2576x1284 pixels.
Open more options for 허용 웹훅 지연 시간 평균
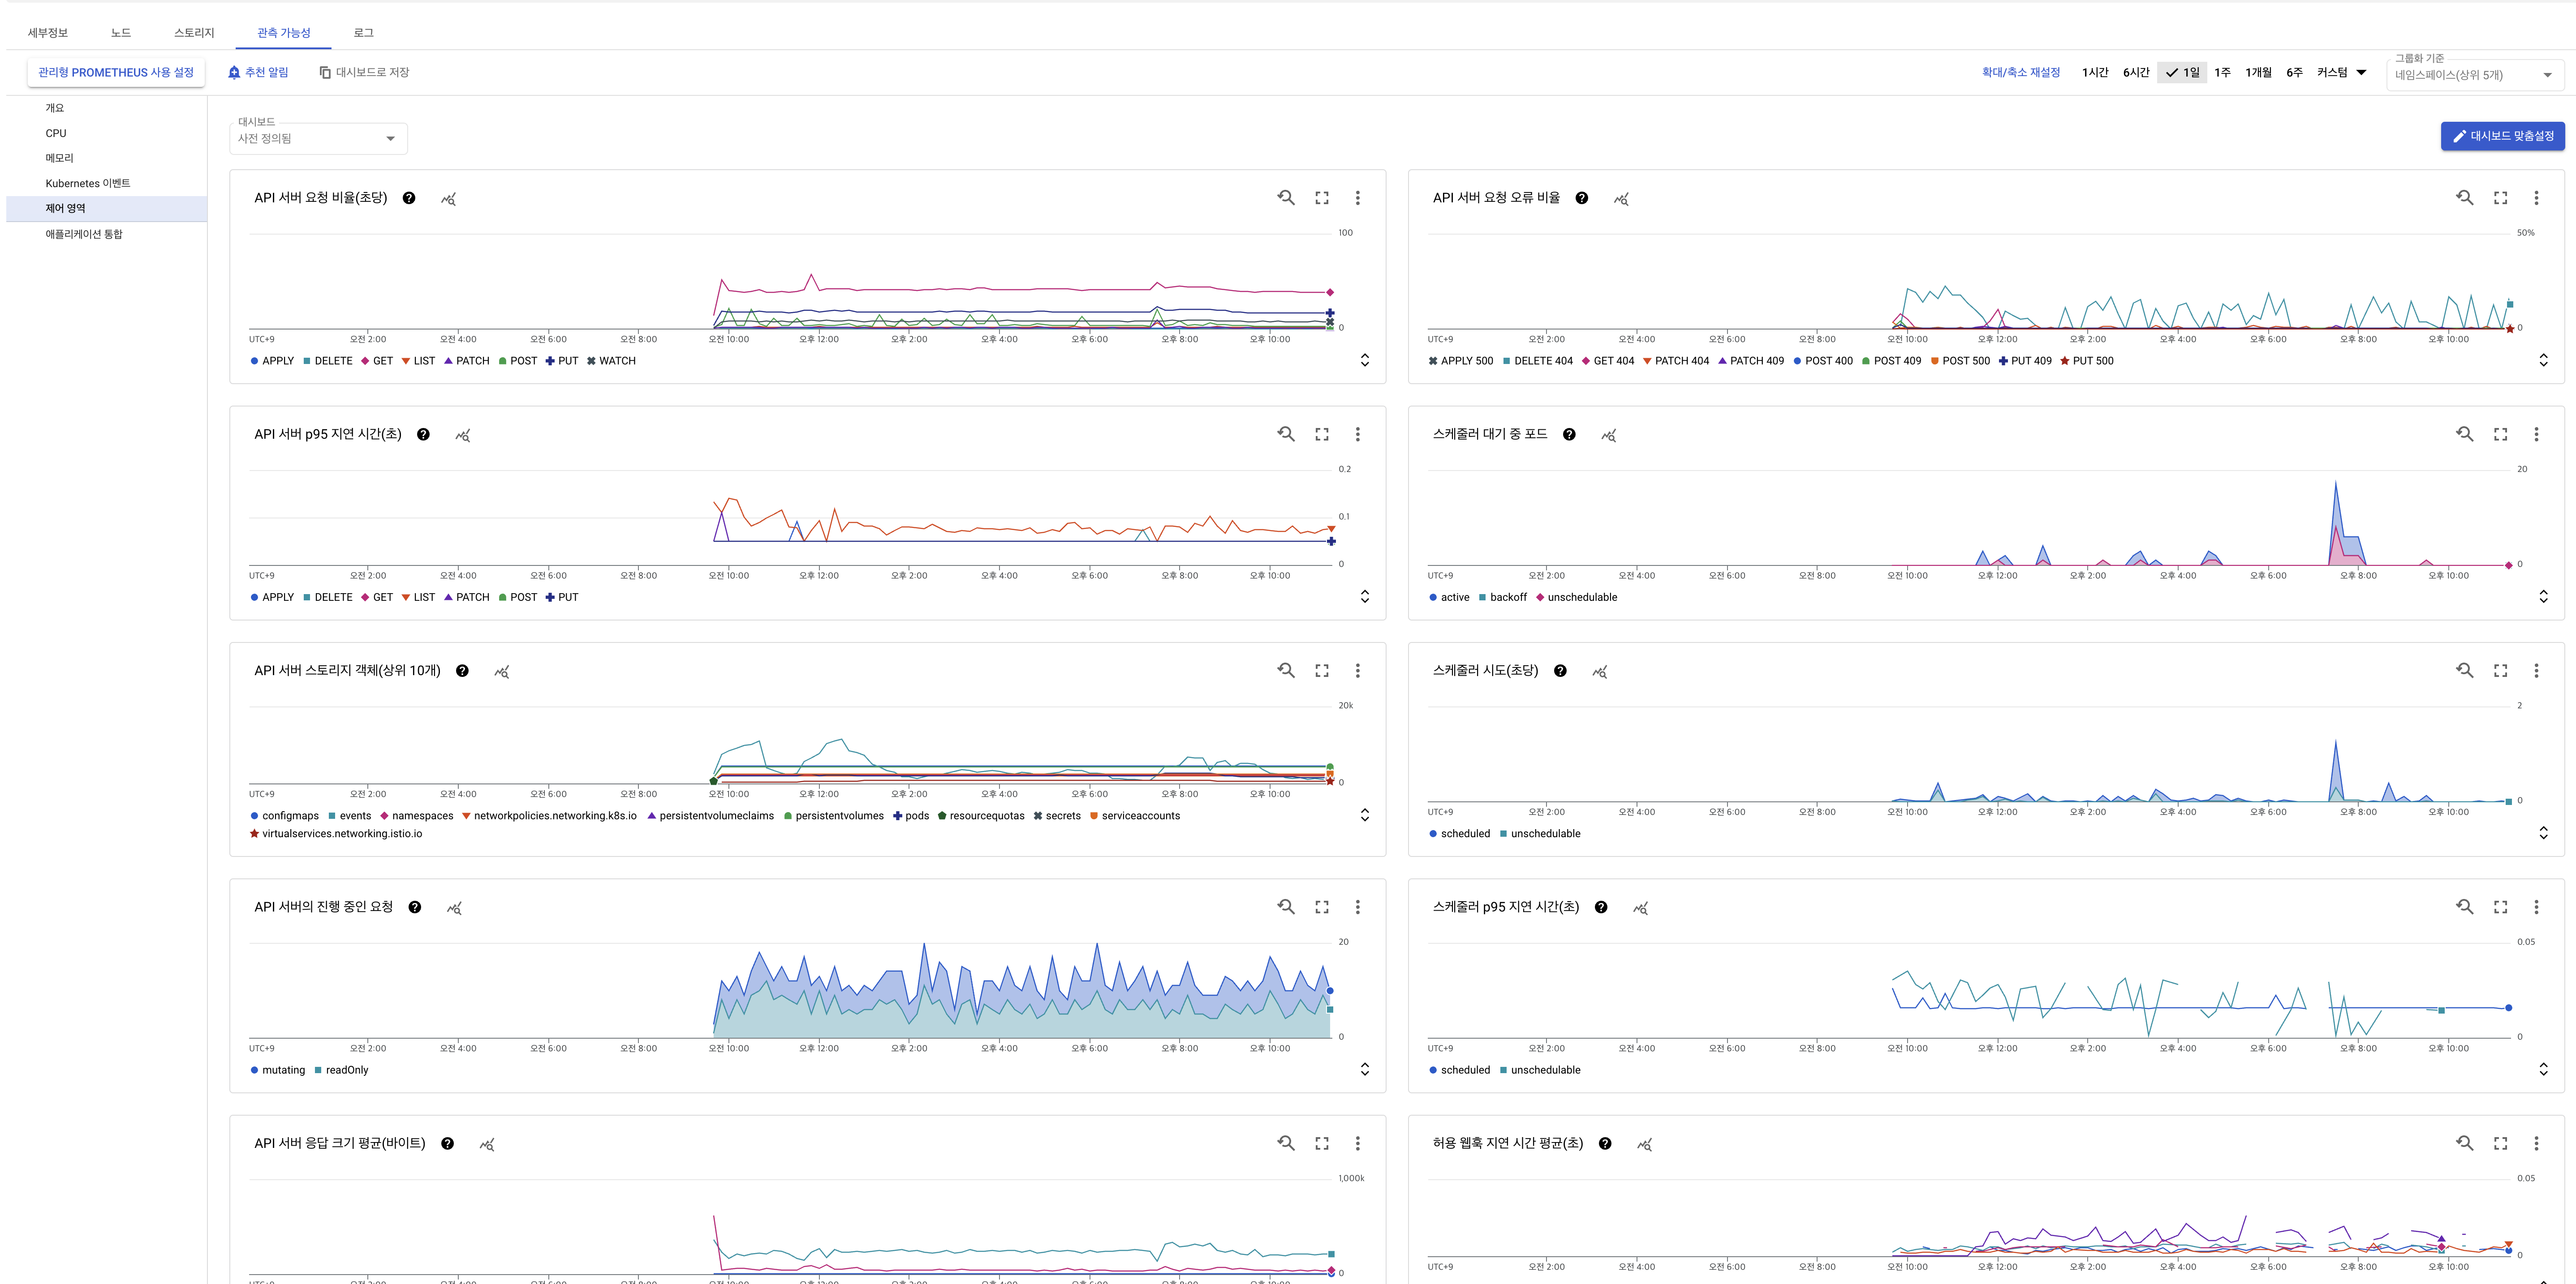2536,1143
